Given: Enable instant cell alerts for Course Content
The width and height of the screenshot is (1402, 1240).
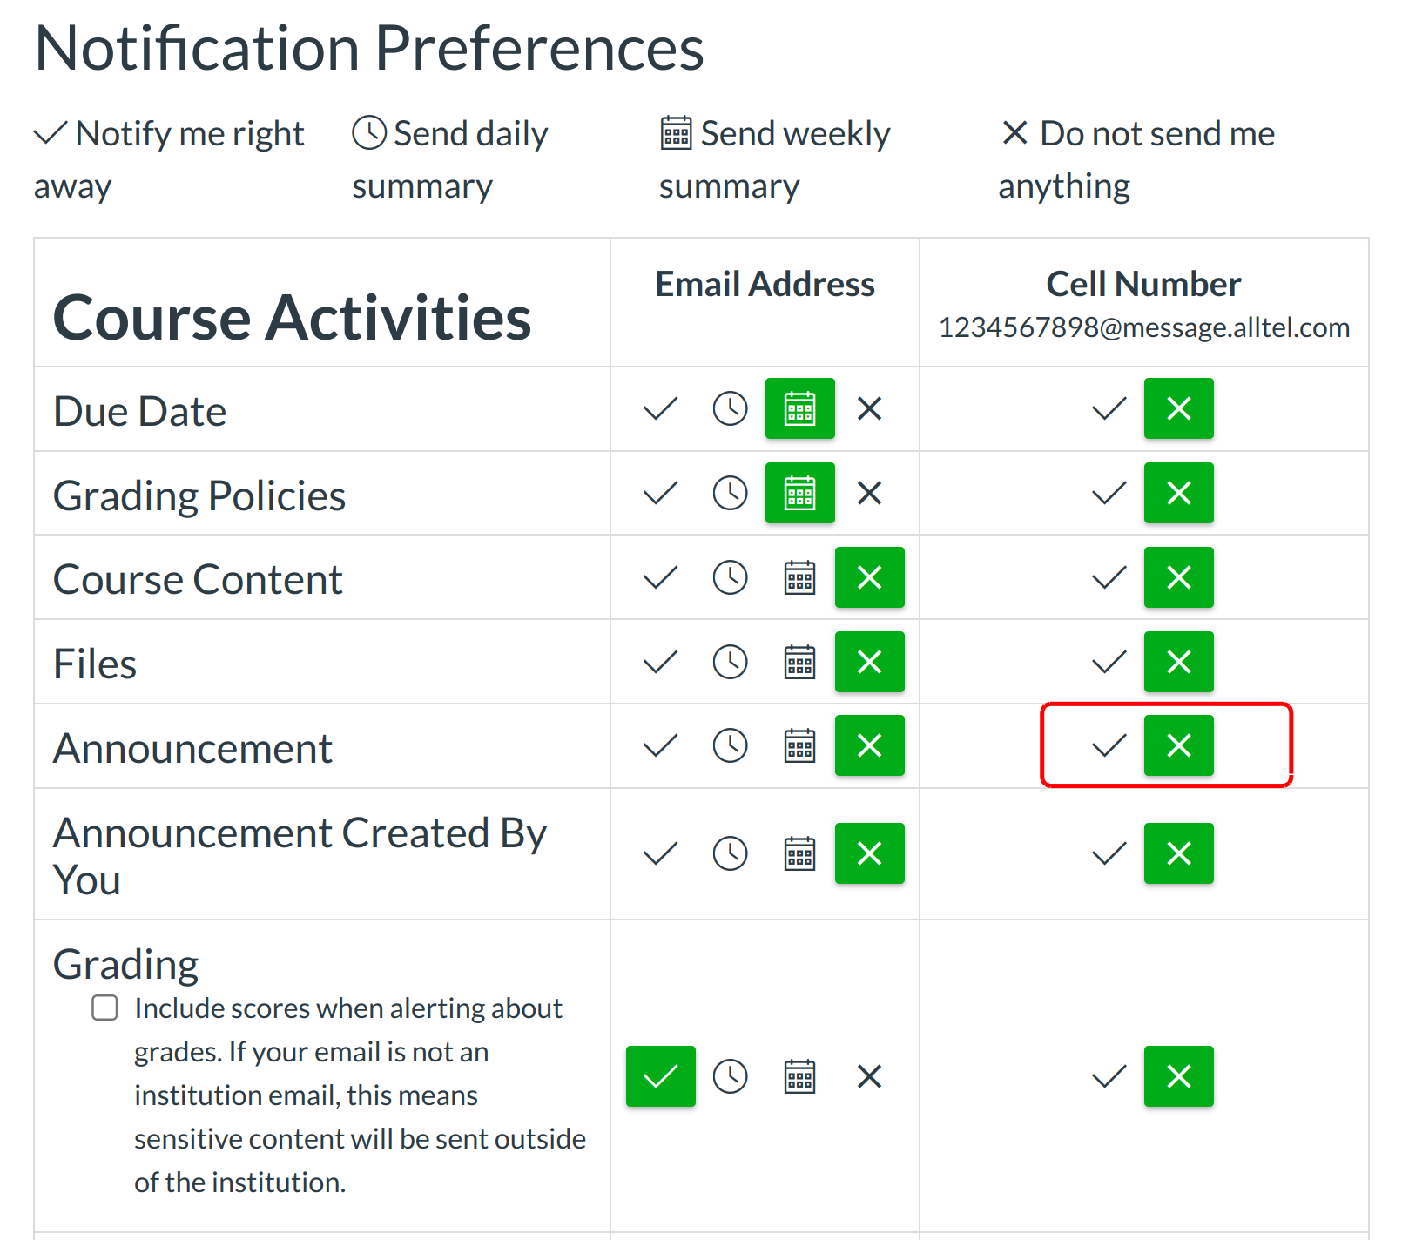Looking at the screenshot, I should 1107,576.
